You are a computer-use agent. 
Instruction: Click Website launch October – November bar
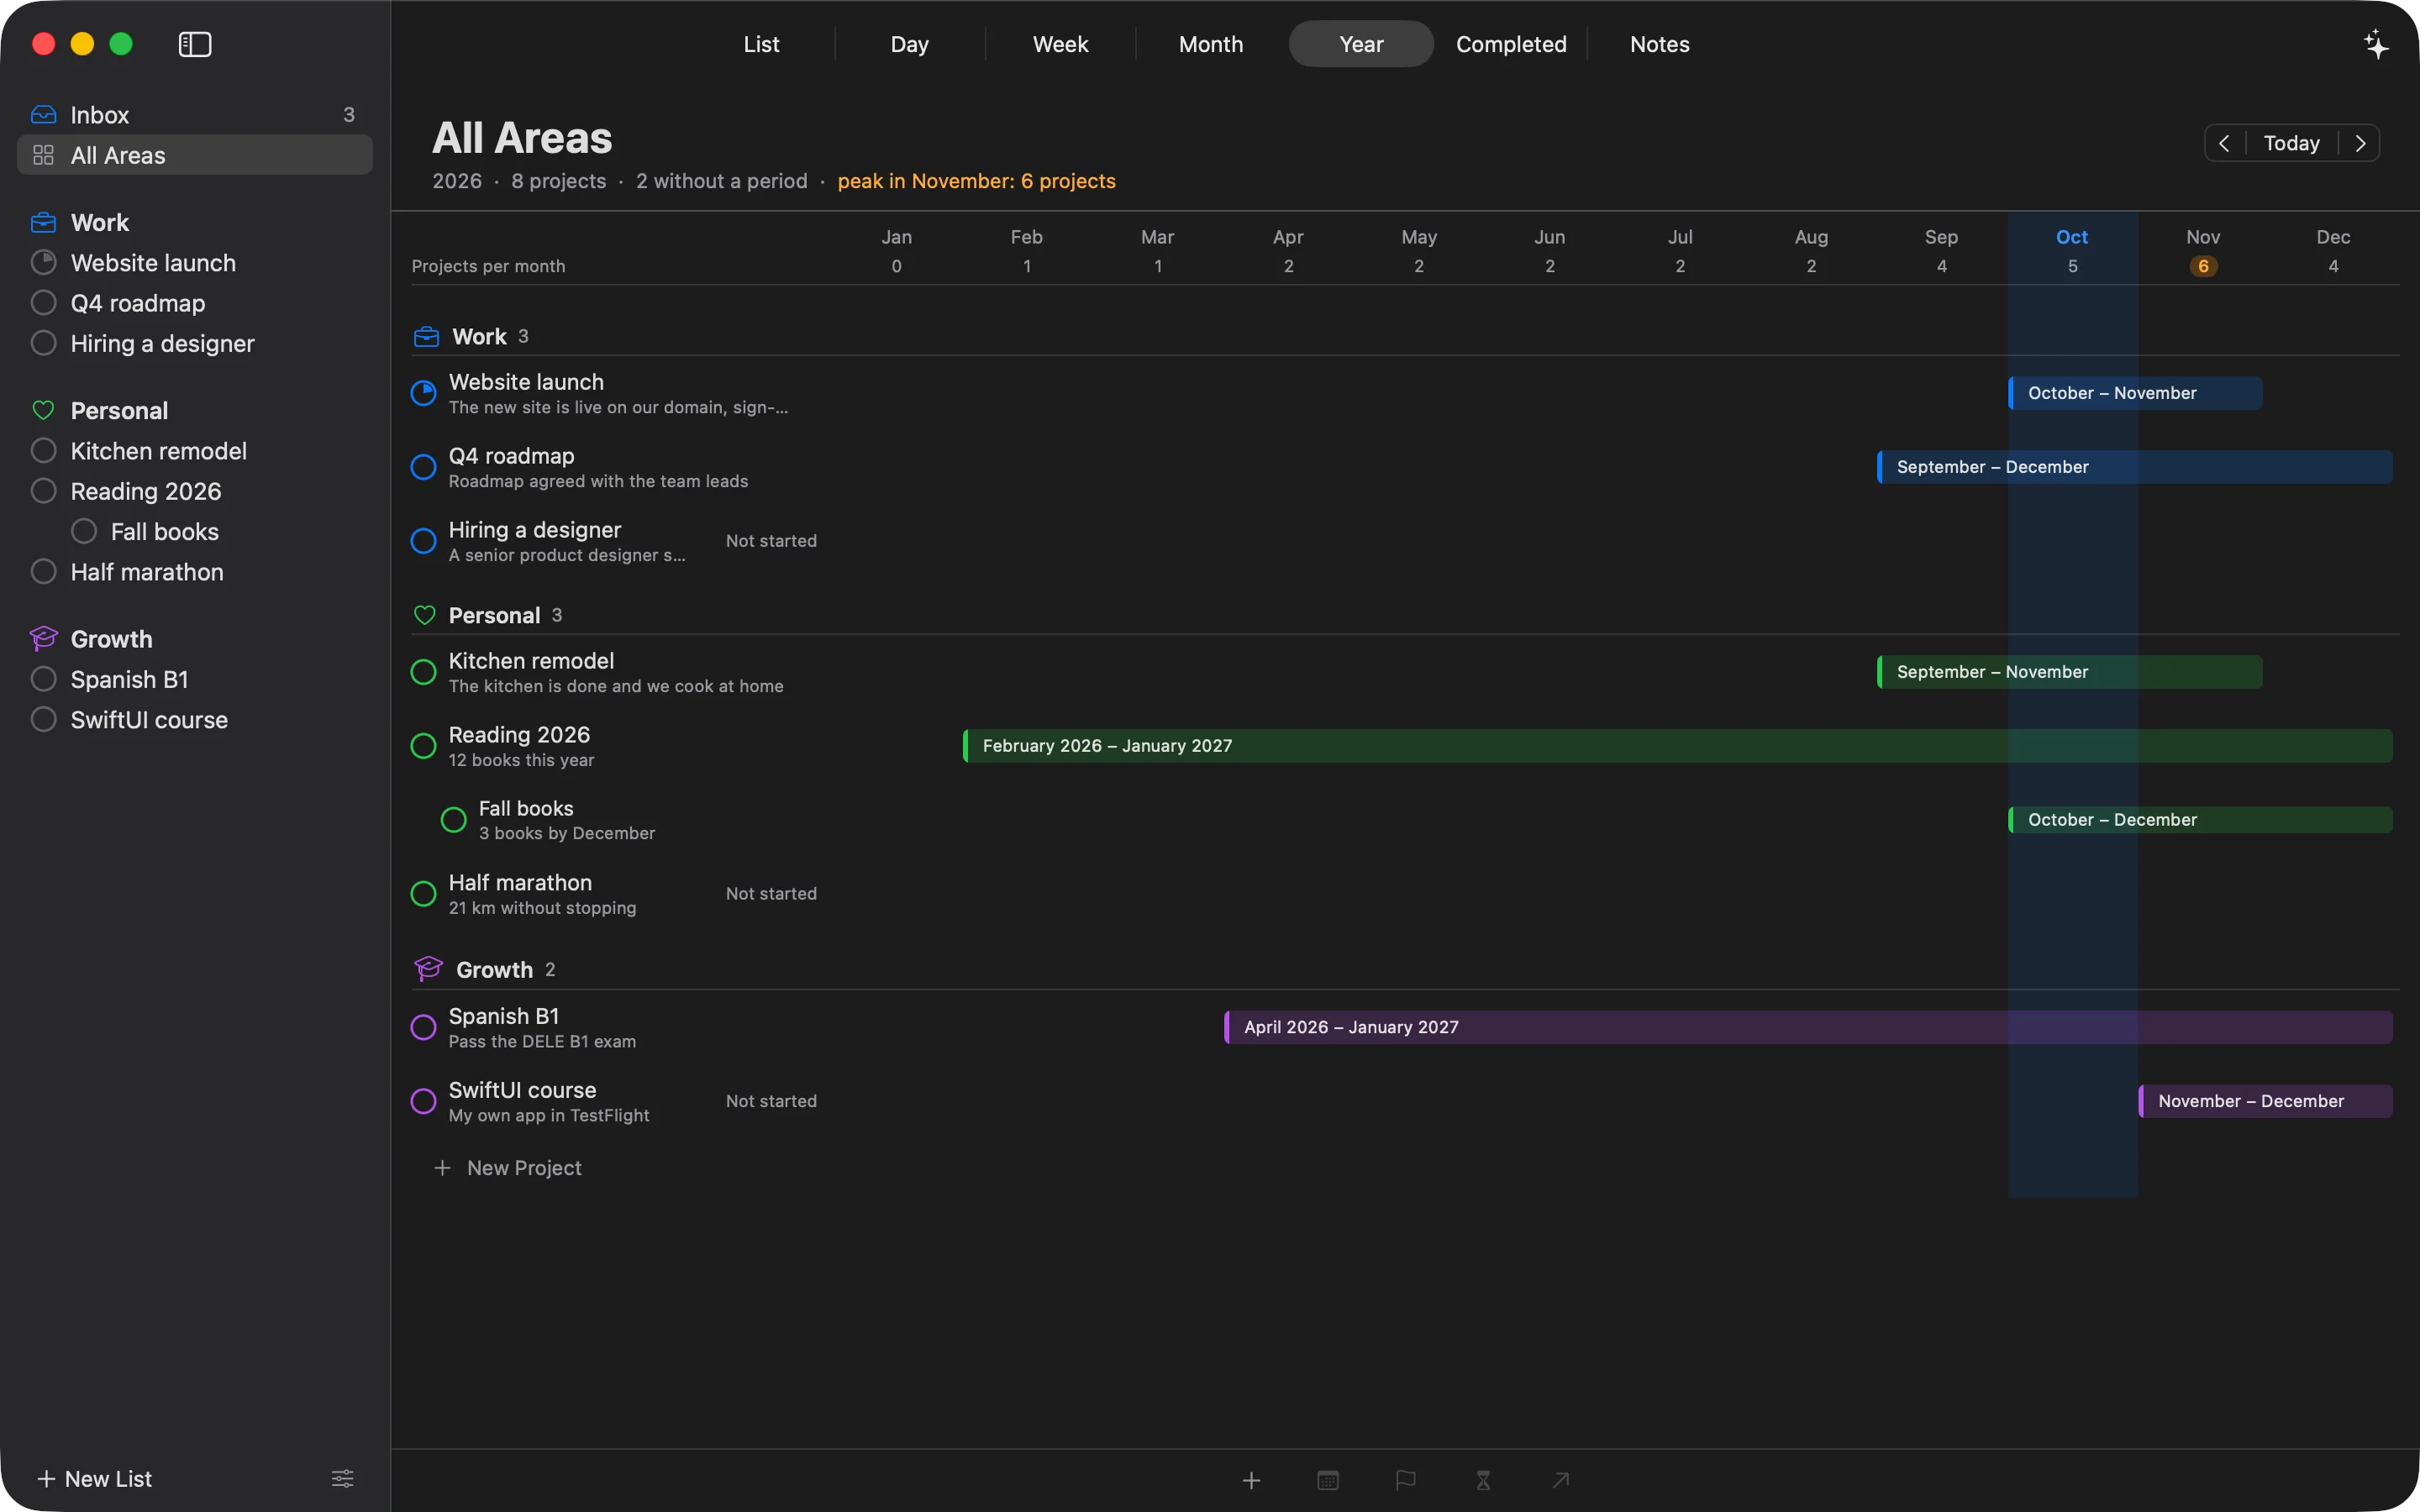2135,393
